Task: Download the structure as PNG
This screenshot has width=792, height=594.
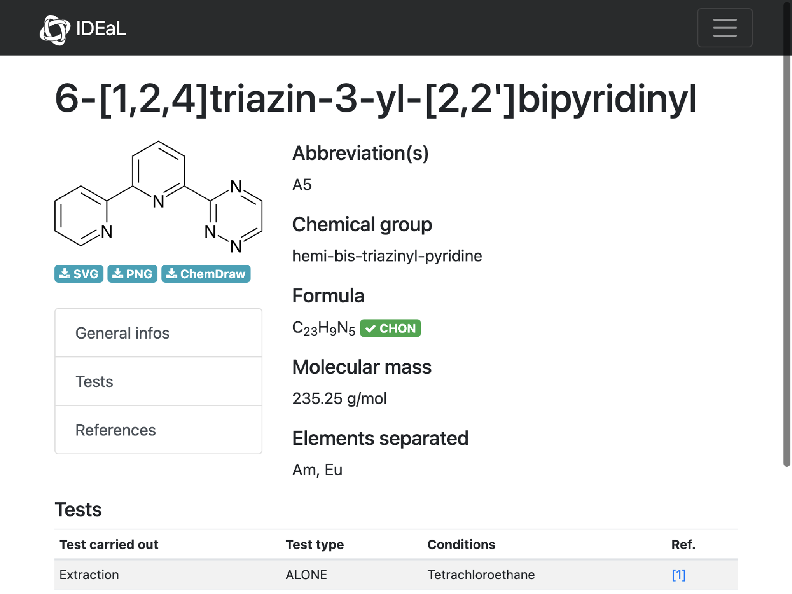Action: pyautogui.click(x=132, y=274)
